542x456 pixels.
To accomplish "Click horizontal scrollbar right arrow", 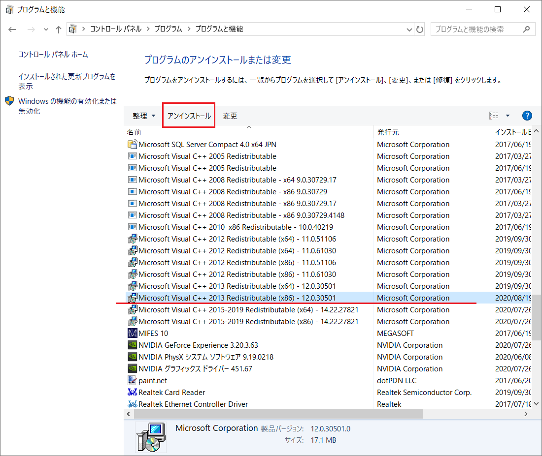I will pos(526,414).
